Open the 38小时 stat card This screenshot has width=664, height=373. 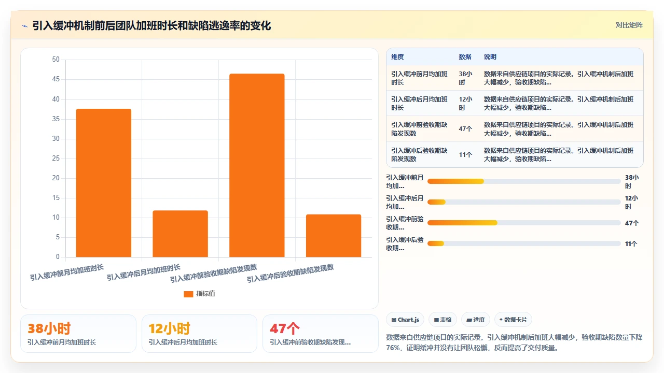click(78, 334)
